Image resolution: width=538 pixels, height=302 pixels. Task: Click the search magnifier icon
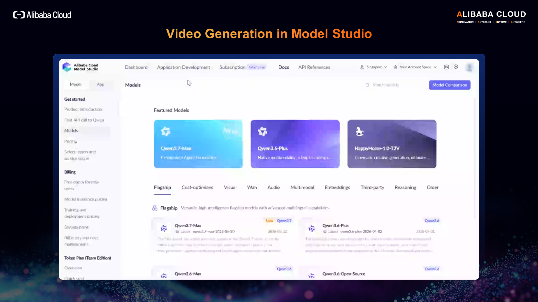click(367, 85)
